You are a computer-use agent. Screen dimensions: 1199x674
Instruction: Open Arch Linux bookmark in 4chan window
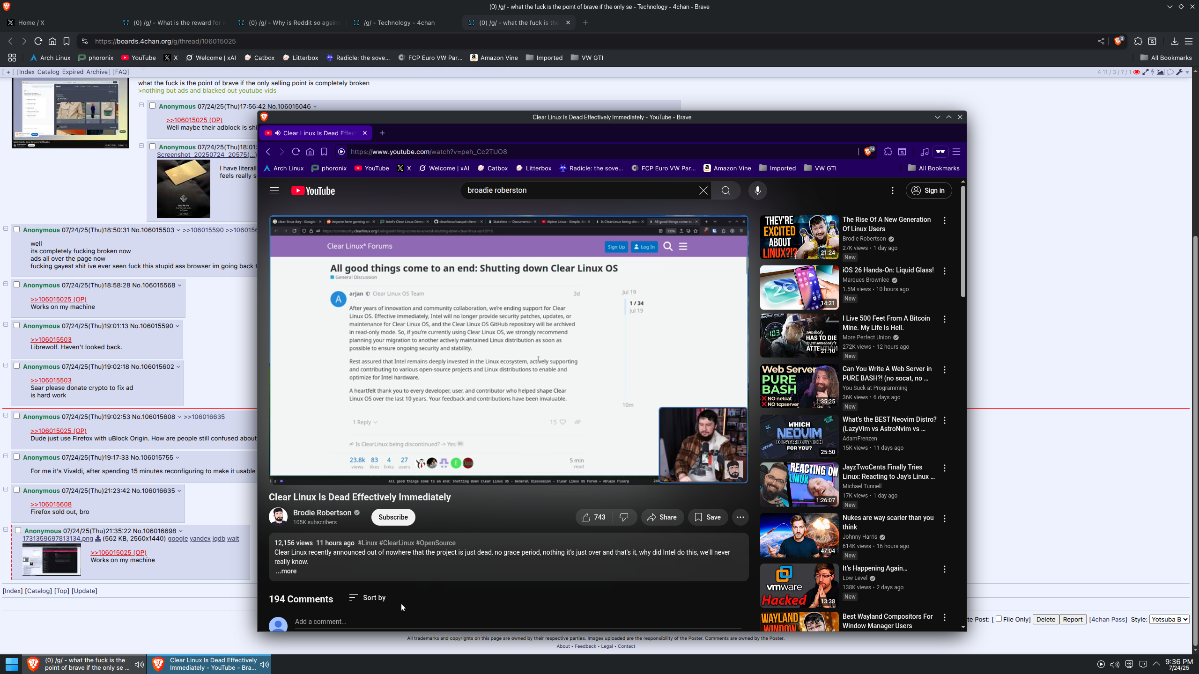50,58
